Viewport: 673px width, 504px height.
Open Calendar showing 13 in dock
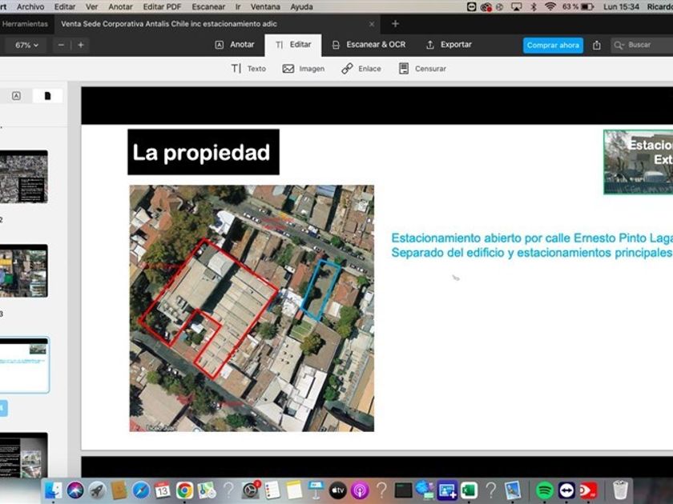click(163, 490)
